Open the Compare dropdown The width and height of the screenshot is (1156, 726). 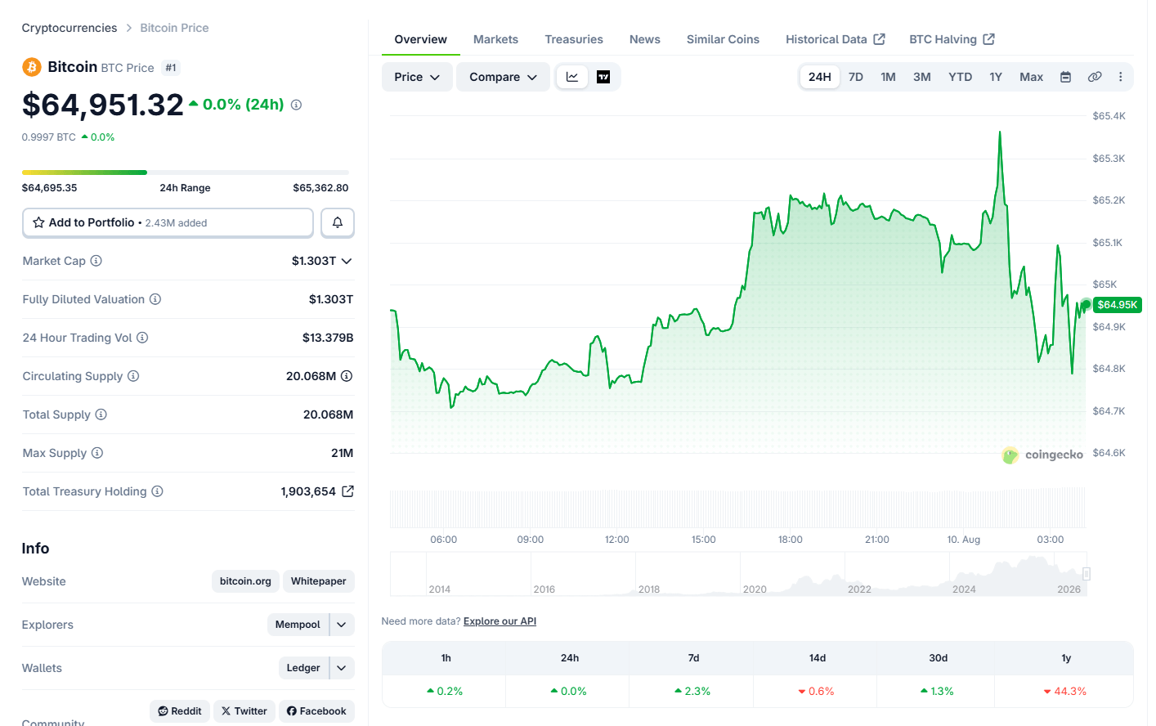503,77
